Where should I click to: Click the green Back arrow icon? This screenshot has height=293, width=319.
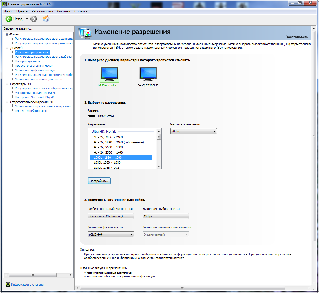click(9, 19)
